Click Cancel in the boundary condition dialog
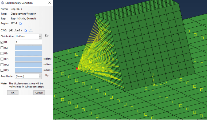Viewport: 214px width, 126px height. [x=39, y=92]
